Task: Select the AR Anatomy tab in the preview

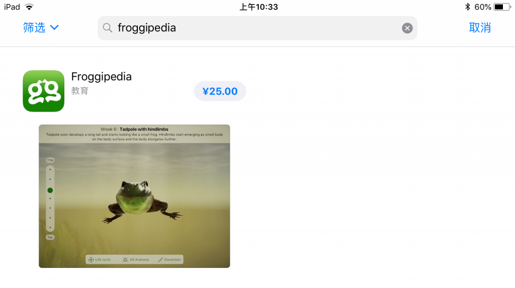Action: [x=136, y=260]
